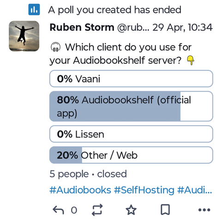Image resolution: width=222 pixels, height=222 pixels.
Task: Favourite the post with the star icon
Action: [x=131, y=210]
